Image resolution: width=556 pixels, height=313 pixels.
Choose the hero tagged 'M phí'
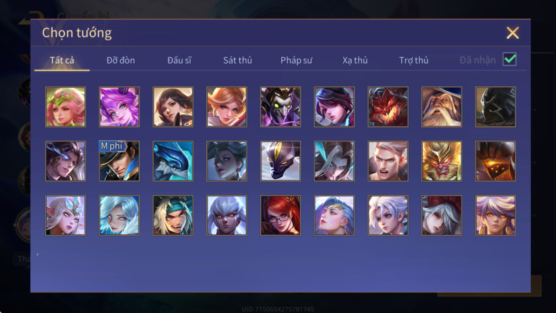(119, 161)
